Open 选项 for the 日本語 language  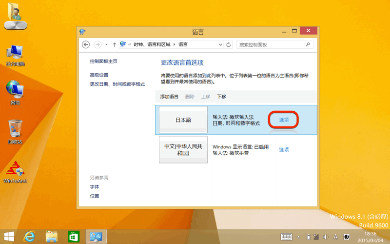pos(284,120)
